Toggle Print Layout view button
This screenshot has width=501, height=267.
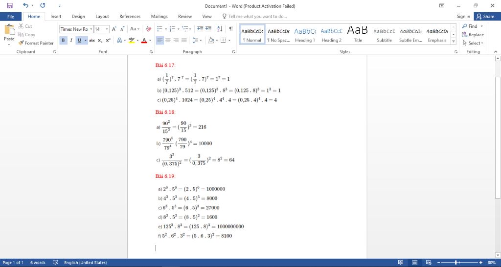[x=415, y=263]
